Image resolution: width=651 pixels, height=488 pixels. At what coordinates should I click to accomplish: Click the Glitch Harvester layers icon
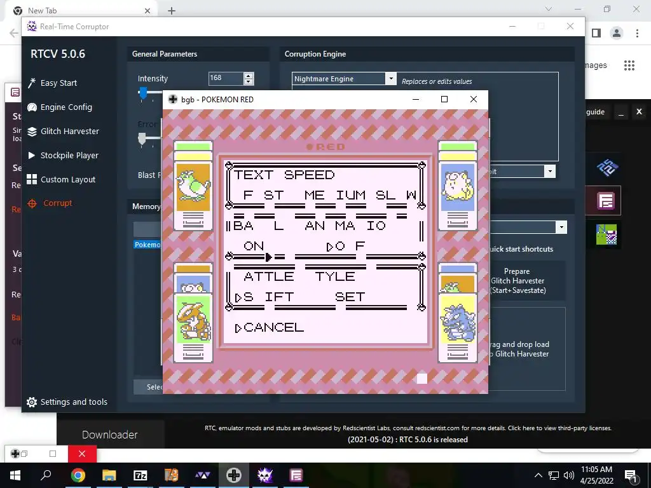point(32,132)
